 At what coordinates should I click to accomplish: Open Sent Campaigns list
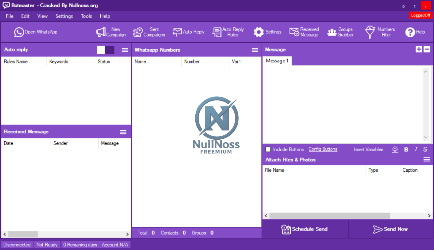149,32
